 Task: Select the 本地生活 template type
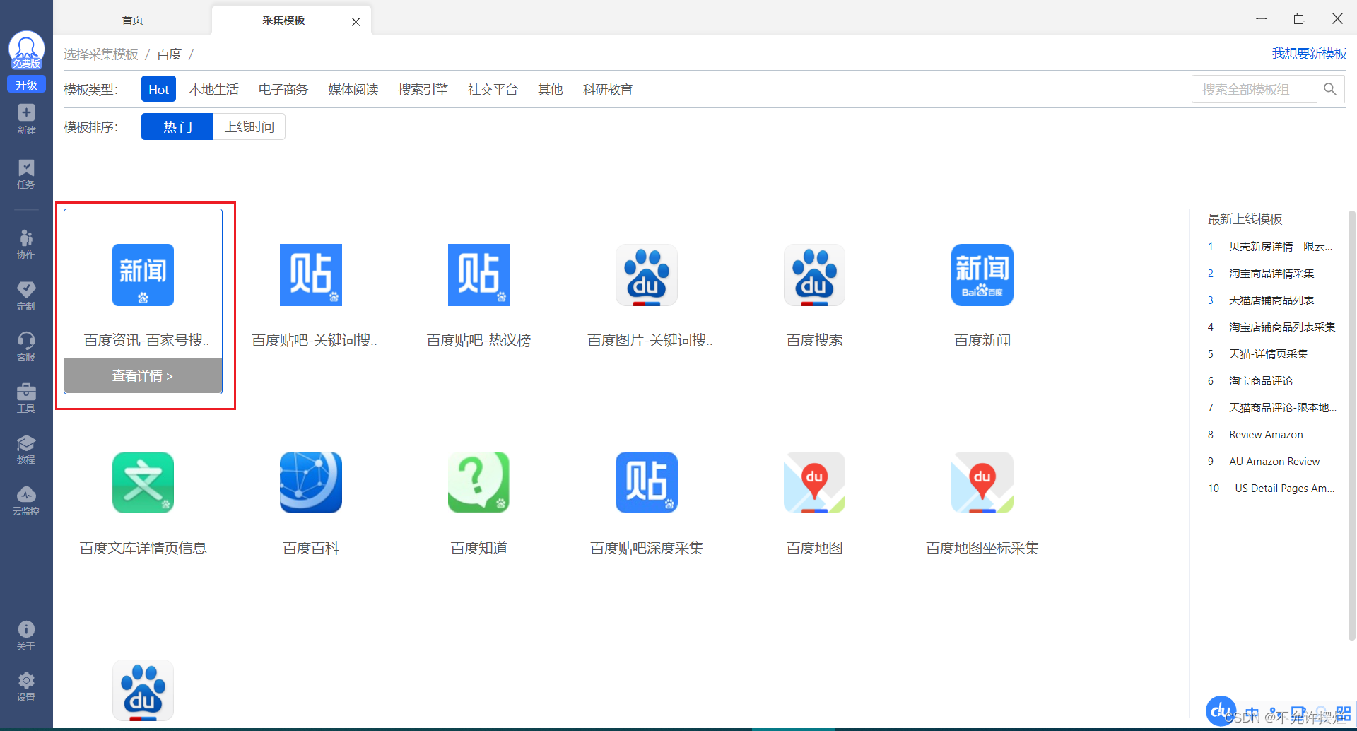click(213, 90)
